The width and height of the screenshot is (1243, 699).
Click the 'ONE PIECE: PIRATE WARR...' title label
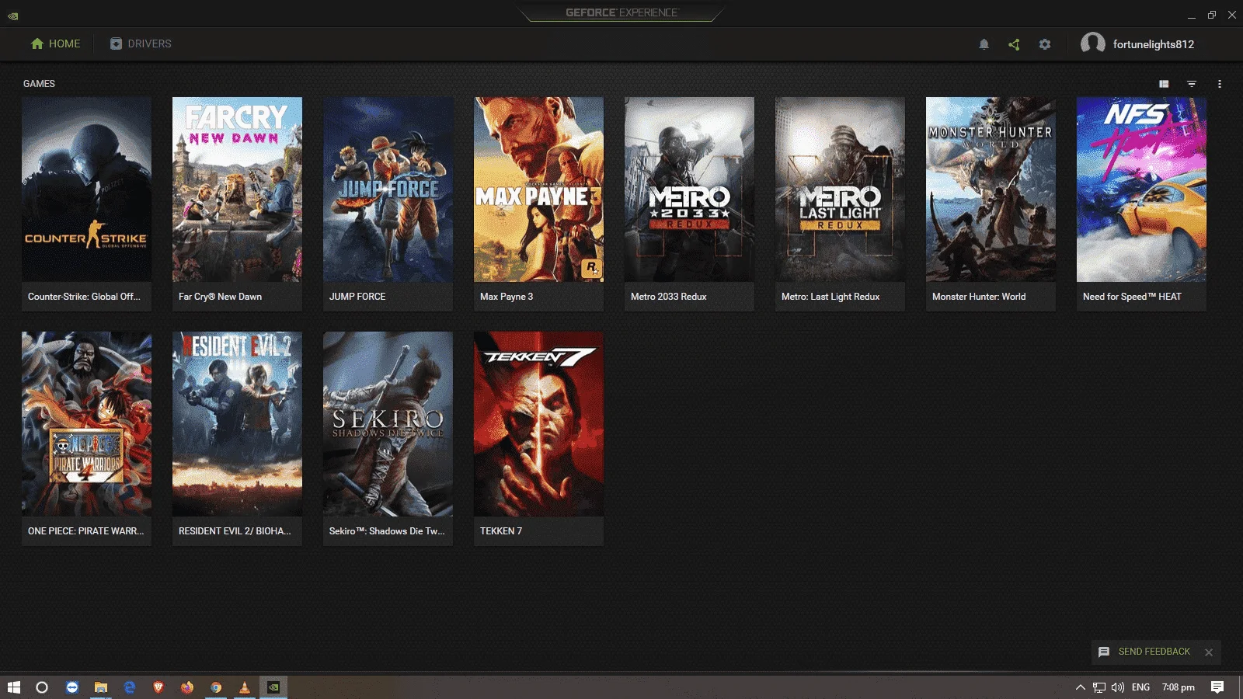(x=85, y=531)
